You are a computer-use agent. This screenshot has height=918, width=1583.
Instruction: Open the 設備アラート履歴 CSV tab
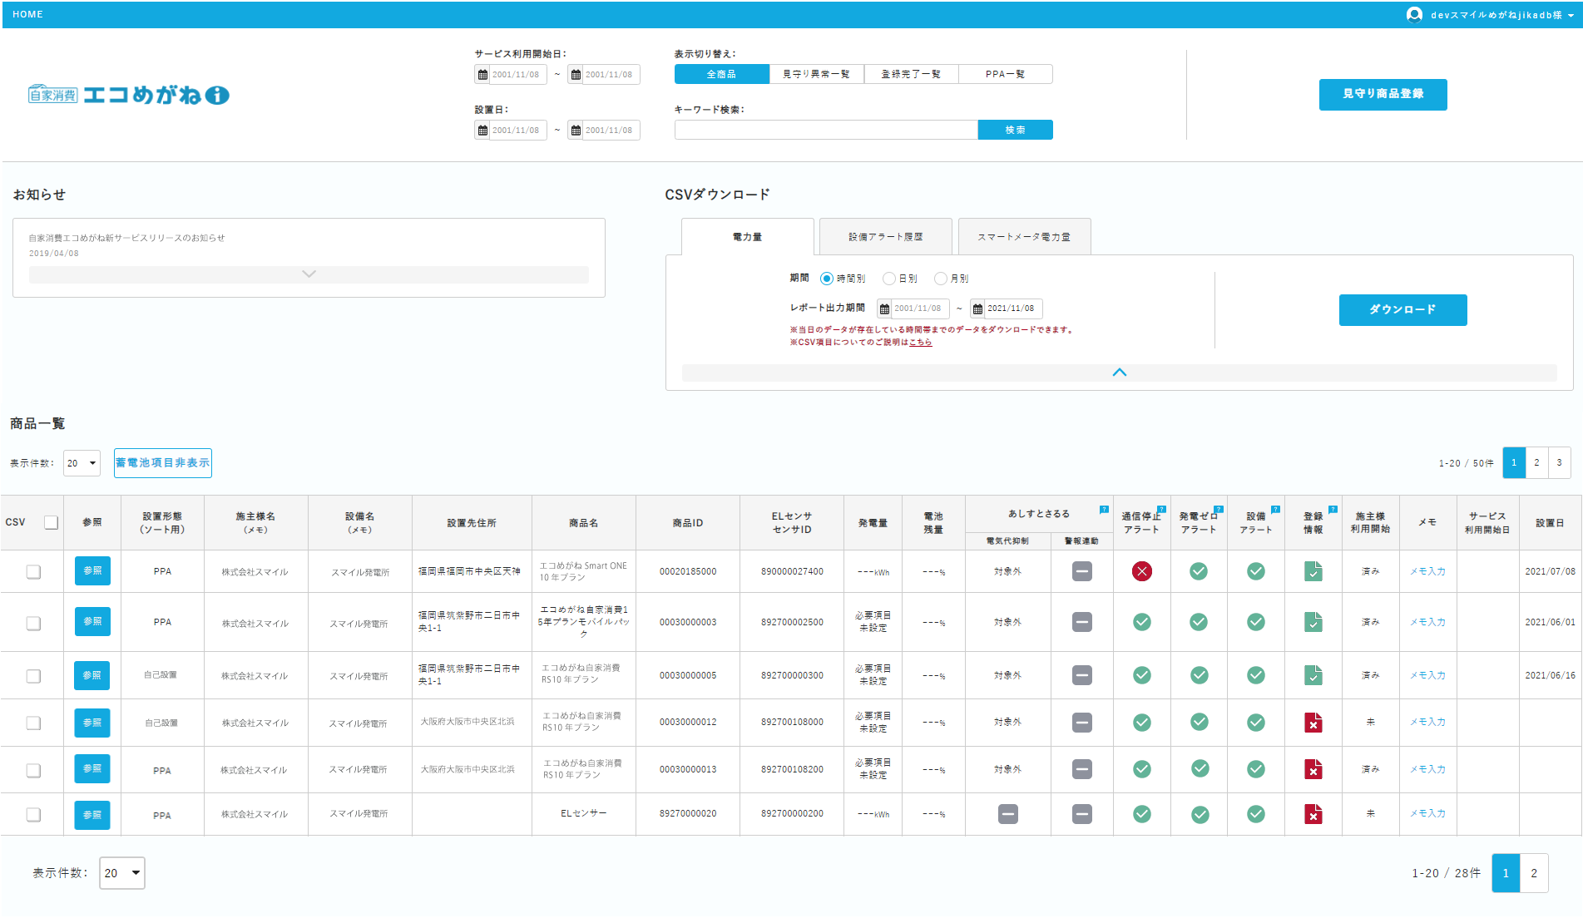[x=886, y=237]
